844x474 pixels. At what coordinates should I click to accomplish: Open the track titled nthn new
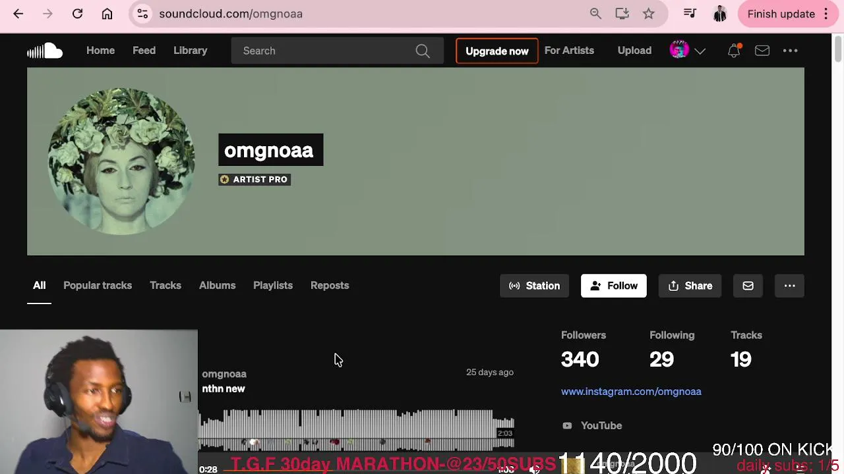224,388
